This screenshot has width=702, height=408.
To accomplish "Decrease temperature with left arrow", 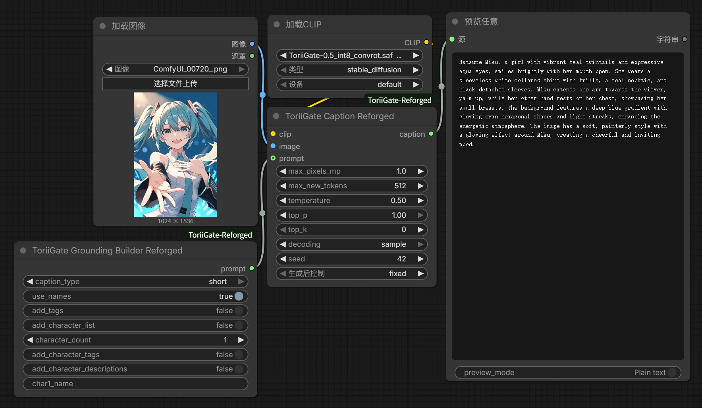I will point(283,201).
